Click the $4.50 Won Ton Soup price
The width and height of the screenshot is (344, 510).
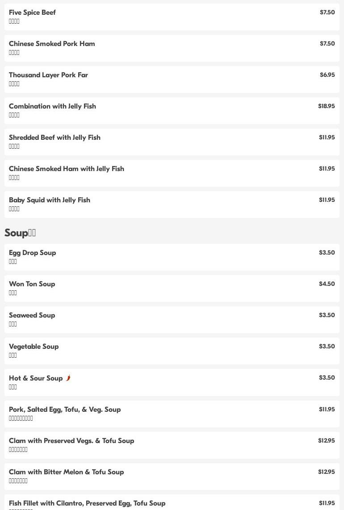pos(327,284)
